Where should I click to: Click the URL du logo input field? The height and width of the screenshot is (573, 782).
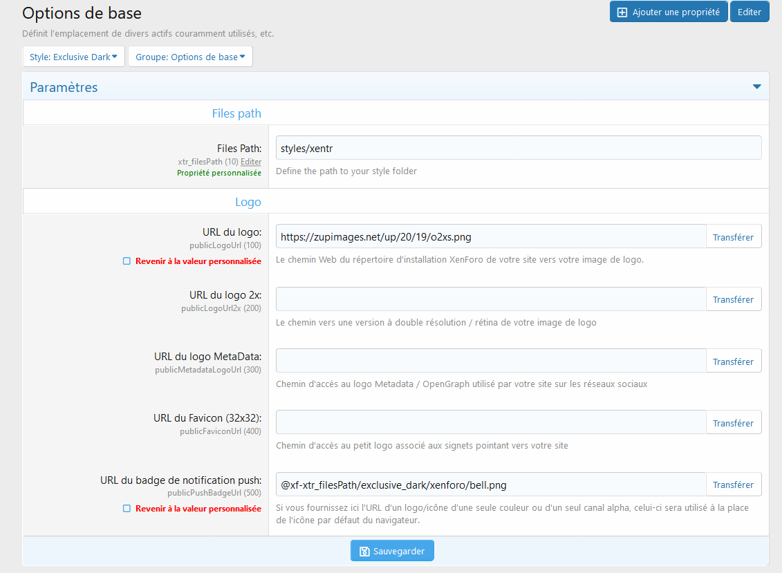point(491,236)
